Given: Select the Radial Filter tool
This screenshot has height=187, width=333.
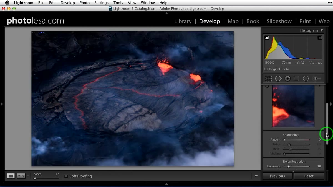Looking at the screenshot, I should coord(306,79).
